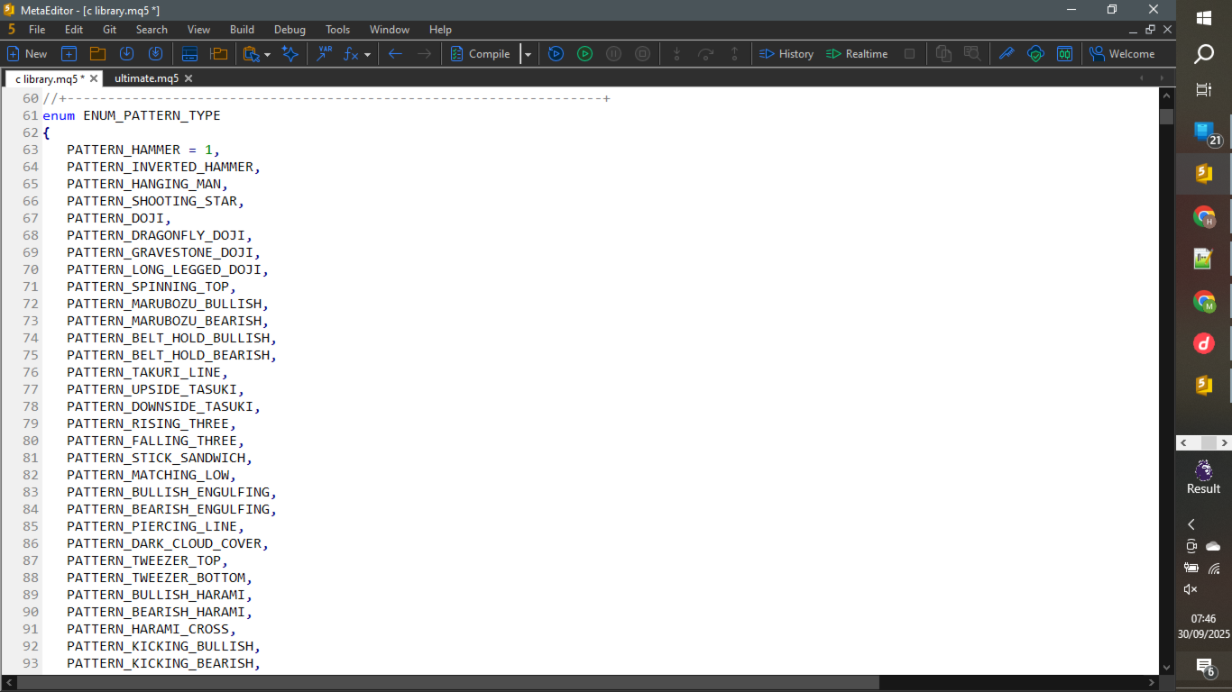The image size is (1232, 692).
Task: Click the scroll-up arrow of vertical scrollbar
Action: click(1167, 94)
